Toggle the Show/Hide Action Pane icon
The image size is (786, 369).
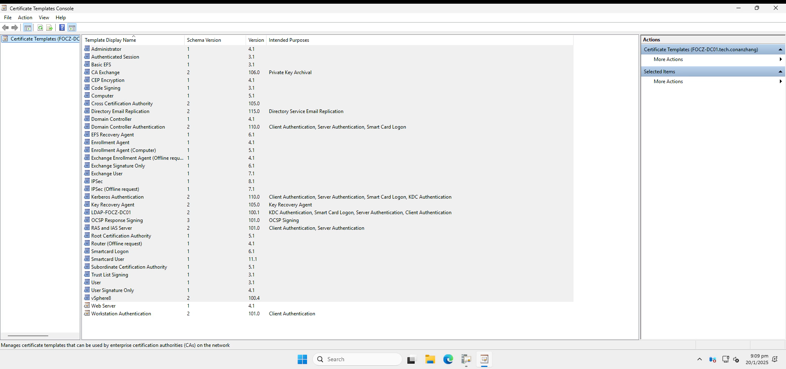pos(72,27)
